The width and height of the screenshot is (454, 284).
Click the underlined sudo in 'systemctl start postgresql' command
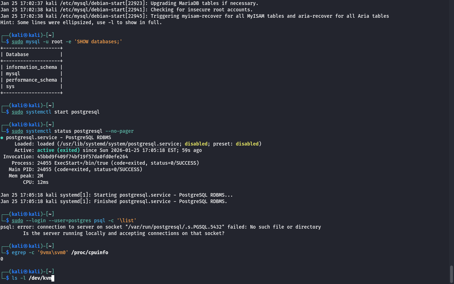[x=17, y=112]
